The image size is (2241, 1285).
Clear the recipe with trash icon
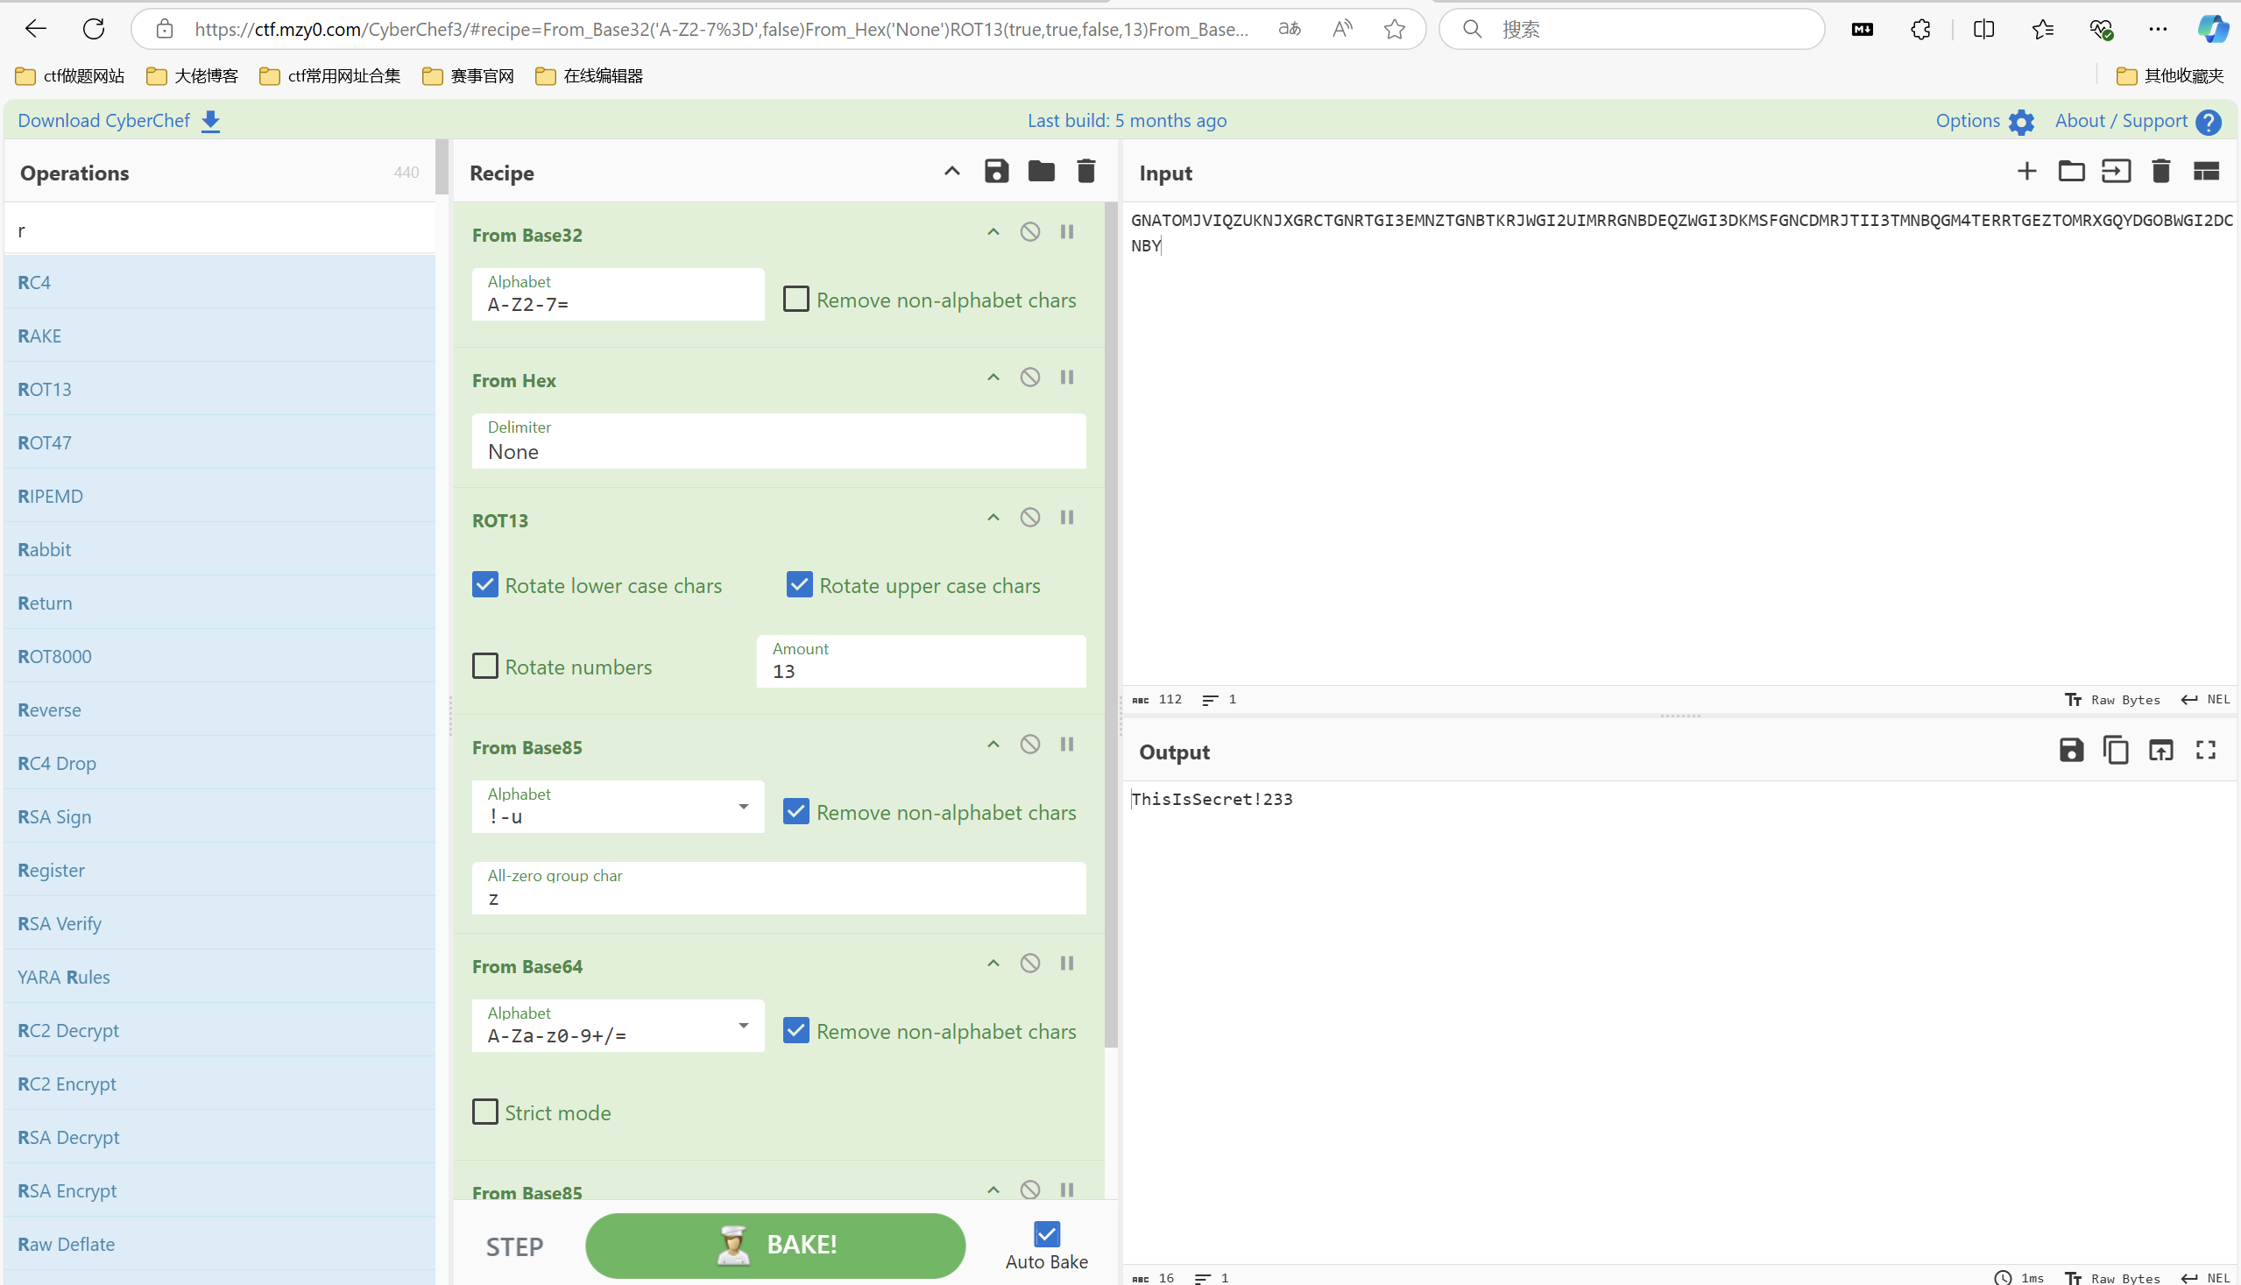point(1086,171)
